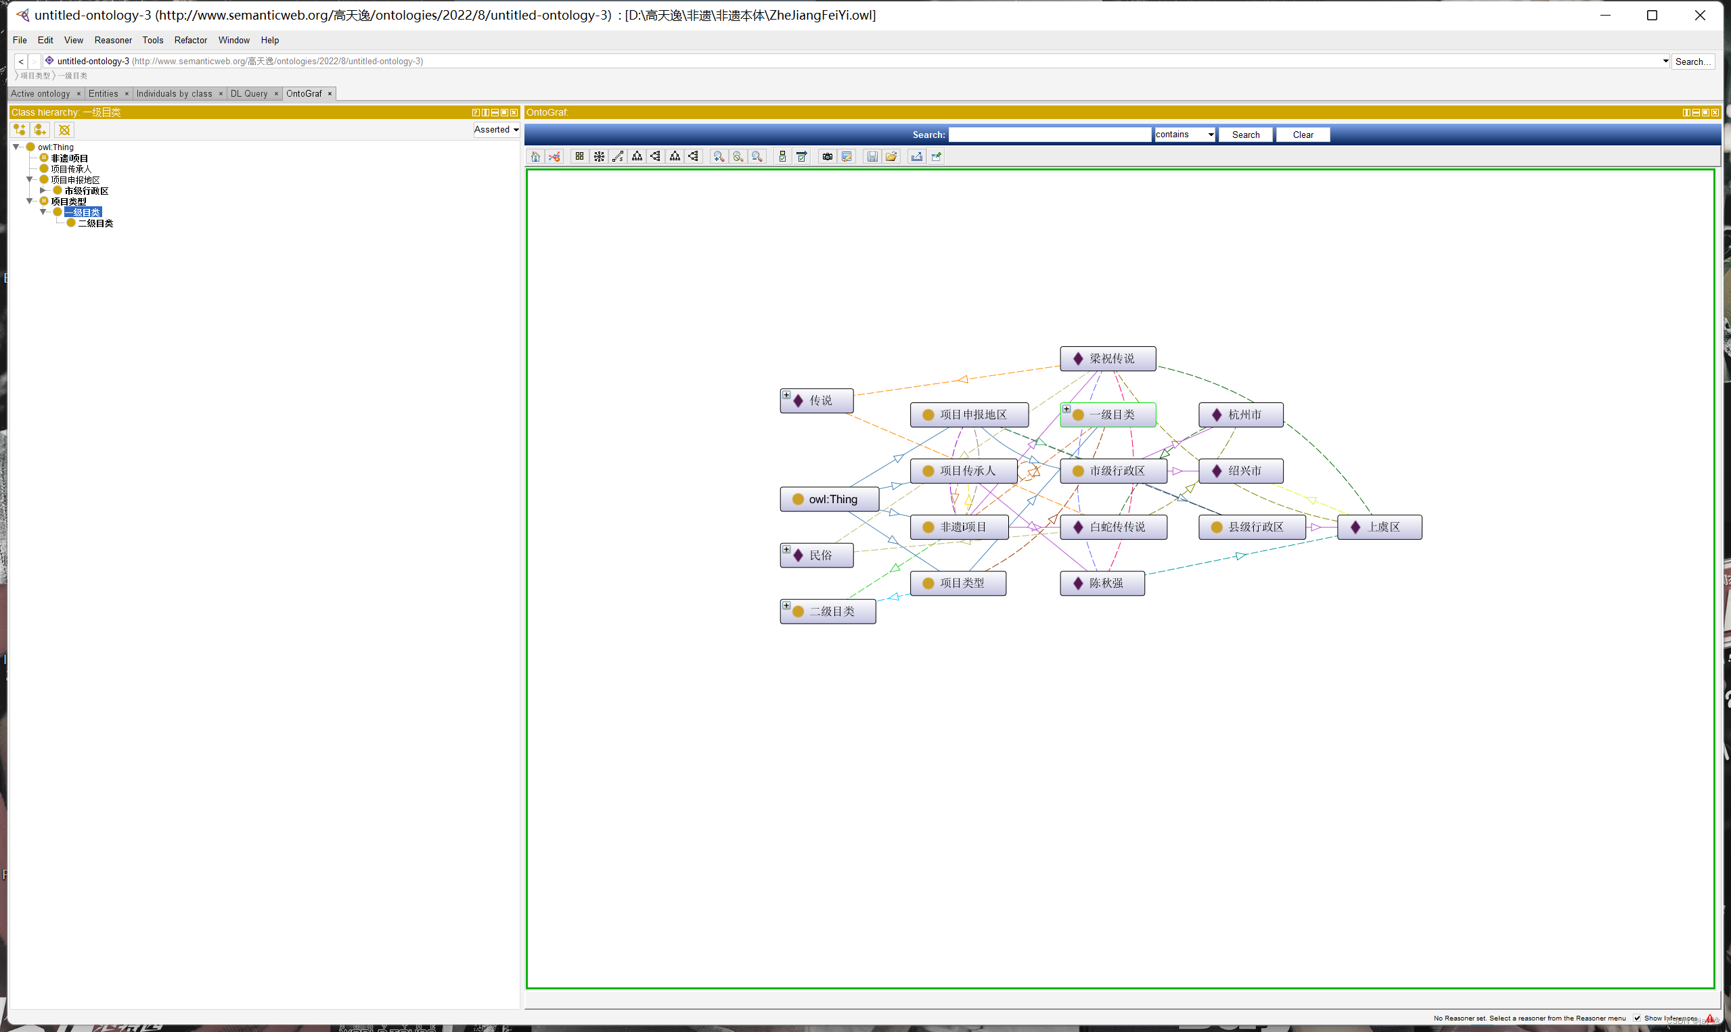Click the OntoGraf Search button
Viewport: 1731px width, 1032px height.
pos(1245,135)
